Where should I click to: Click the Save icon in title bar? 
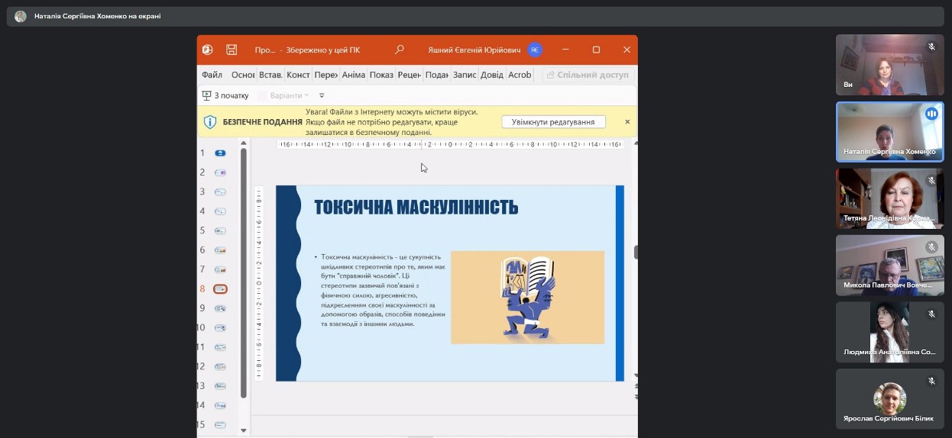click(x=232, y=50)
